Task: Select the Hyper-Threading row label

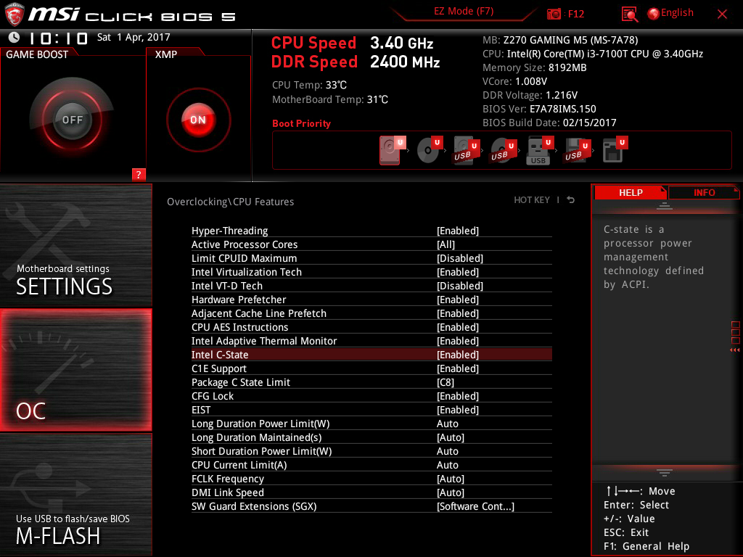Action: click(x=230, y=231)
